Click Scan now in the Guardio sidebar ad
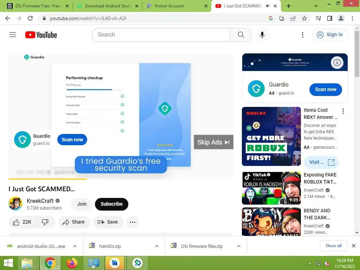The width and height of the screenshot is (360, 270). tap(326, 90)
